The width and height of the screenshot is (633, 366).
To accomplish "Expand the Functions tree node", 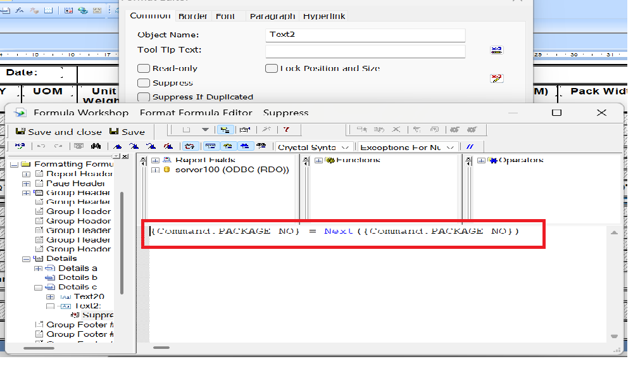I will (x=320, y=160).
